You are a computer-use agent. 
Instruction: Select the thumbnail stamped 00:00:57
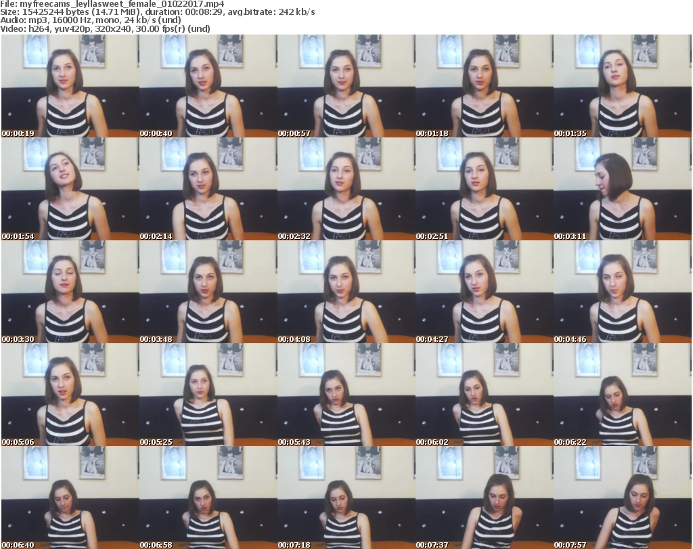(346, 86)
